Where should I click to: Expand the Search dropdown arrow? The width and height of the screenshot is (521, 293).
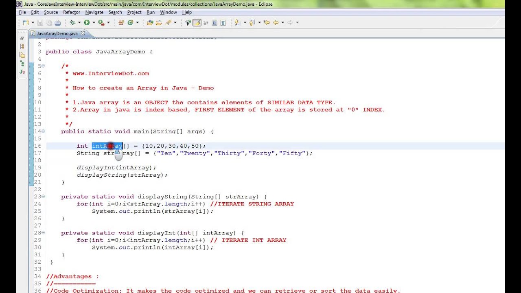175,23
